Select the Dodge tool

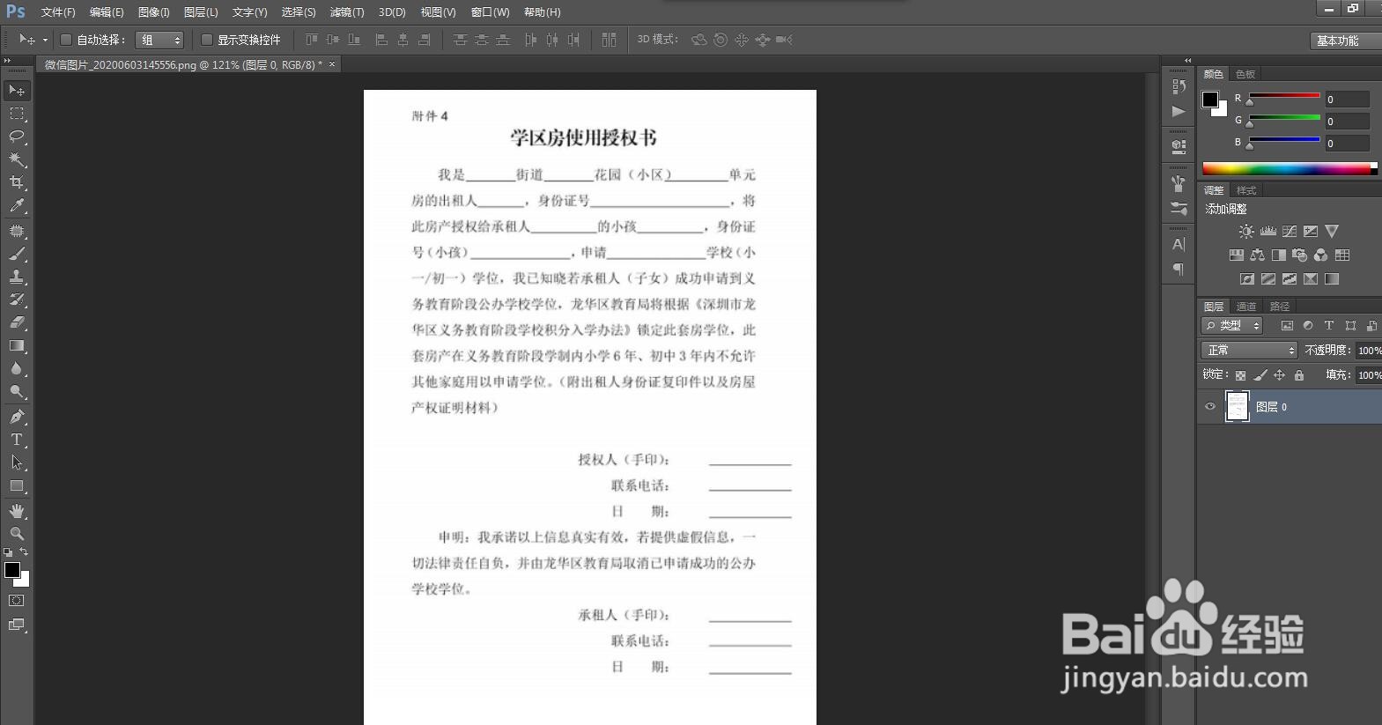pos(17,391)
